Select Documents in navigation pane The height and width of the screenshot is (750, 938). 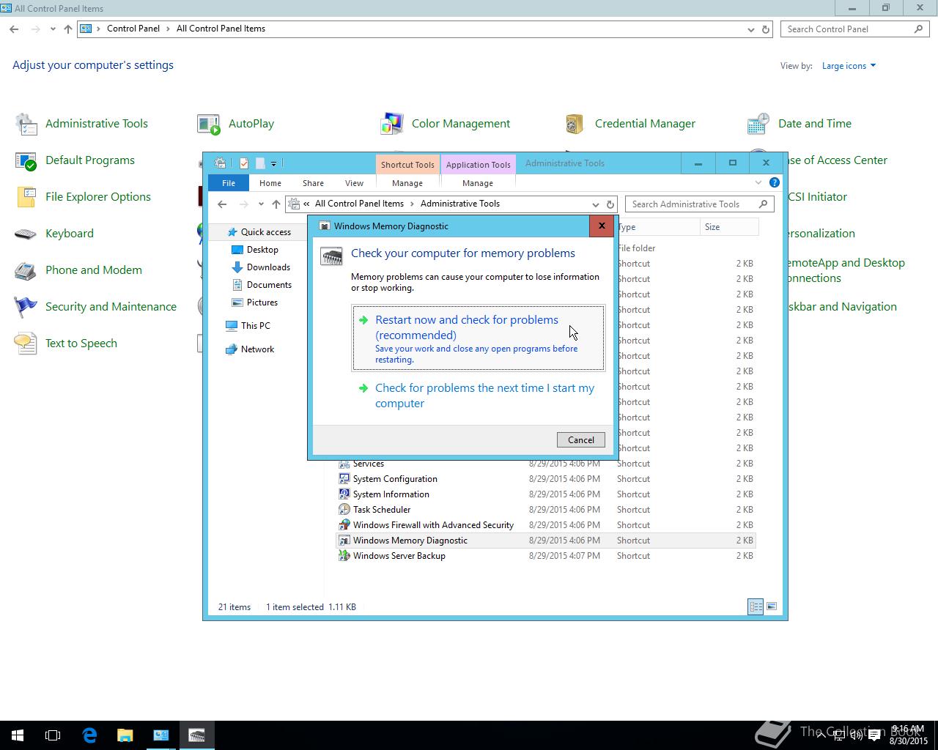pos(261,285)
